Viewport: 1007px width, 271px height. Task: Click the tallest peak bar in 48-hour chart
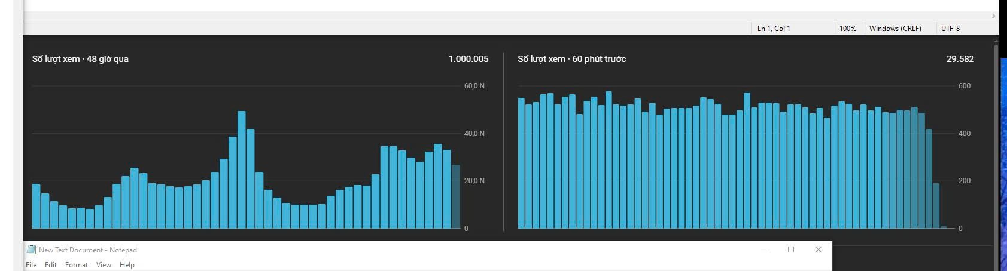pos(242,170)
